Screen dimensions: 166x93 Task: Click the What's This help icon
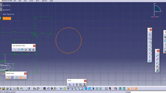click(29, 89)
